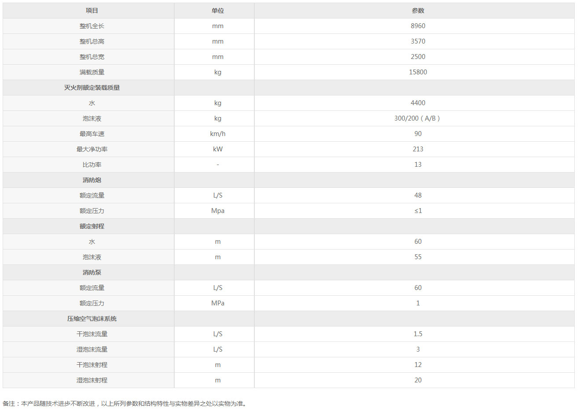Viewport: 580px width, 411px height.
Task: Select the 灭火剂额定装载质量 section heading
Action: (x=92, y=88)
